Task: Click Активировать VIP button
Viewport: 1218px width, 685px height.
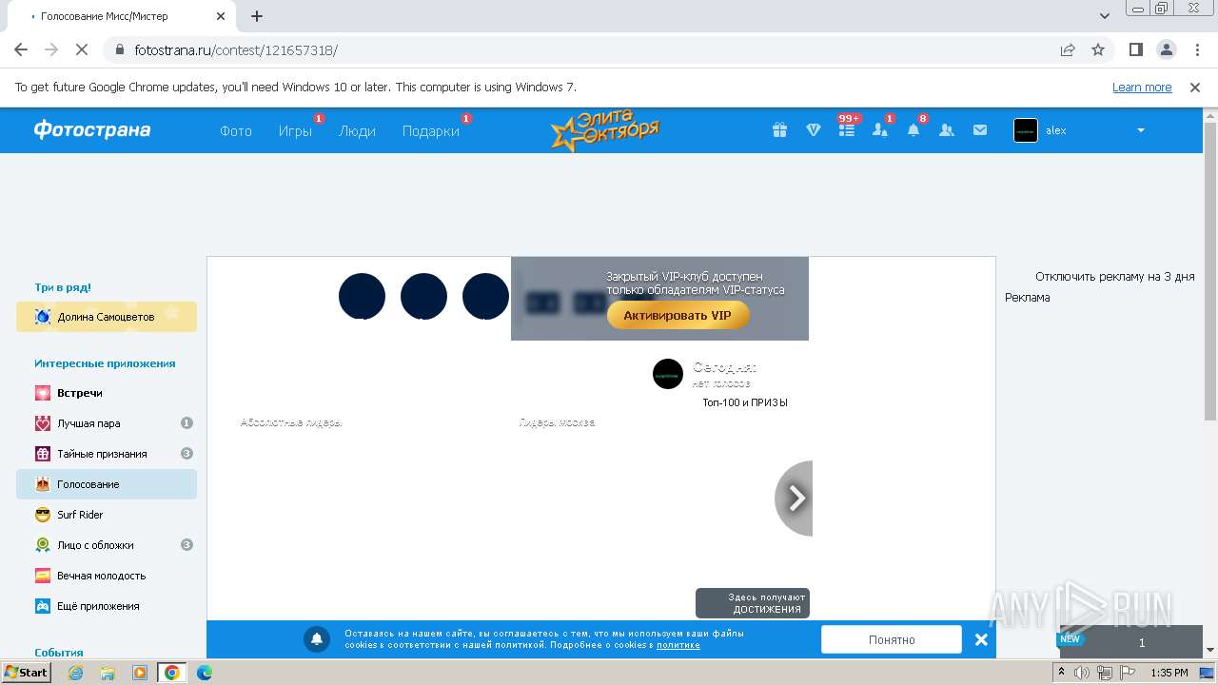Action: pyautogui.click(x=678, y=315)
